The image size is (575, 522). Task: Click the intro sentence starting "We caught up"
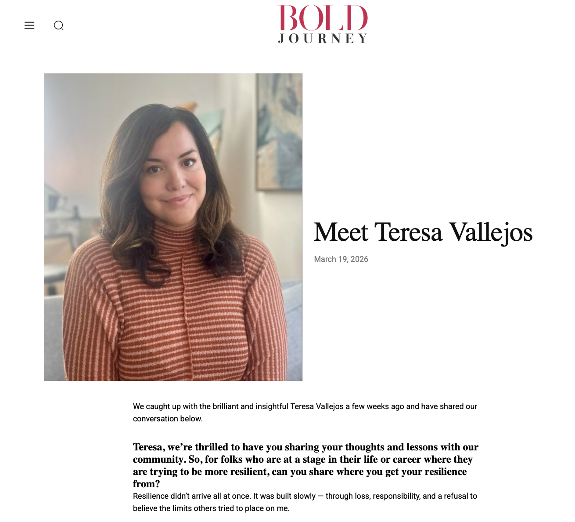tap(305, 406)
